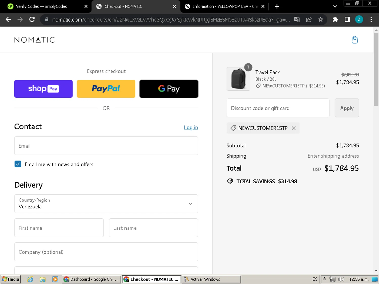The width and height of the screenshot is (379, 284).
Task: Share this page via share icon
Action: click(309, 19)
